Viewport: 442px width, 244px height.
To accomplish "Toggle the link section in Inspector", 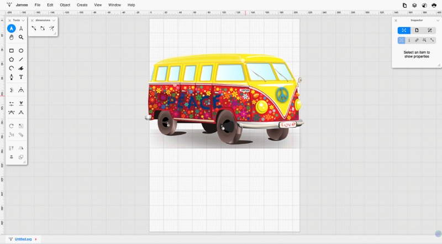I will (x=417, y=40).
